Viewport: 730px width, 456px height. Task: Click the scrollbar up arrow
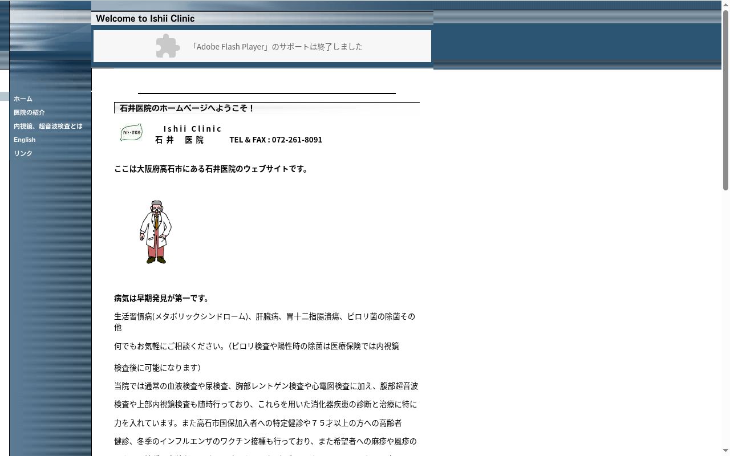click(725, 5)
